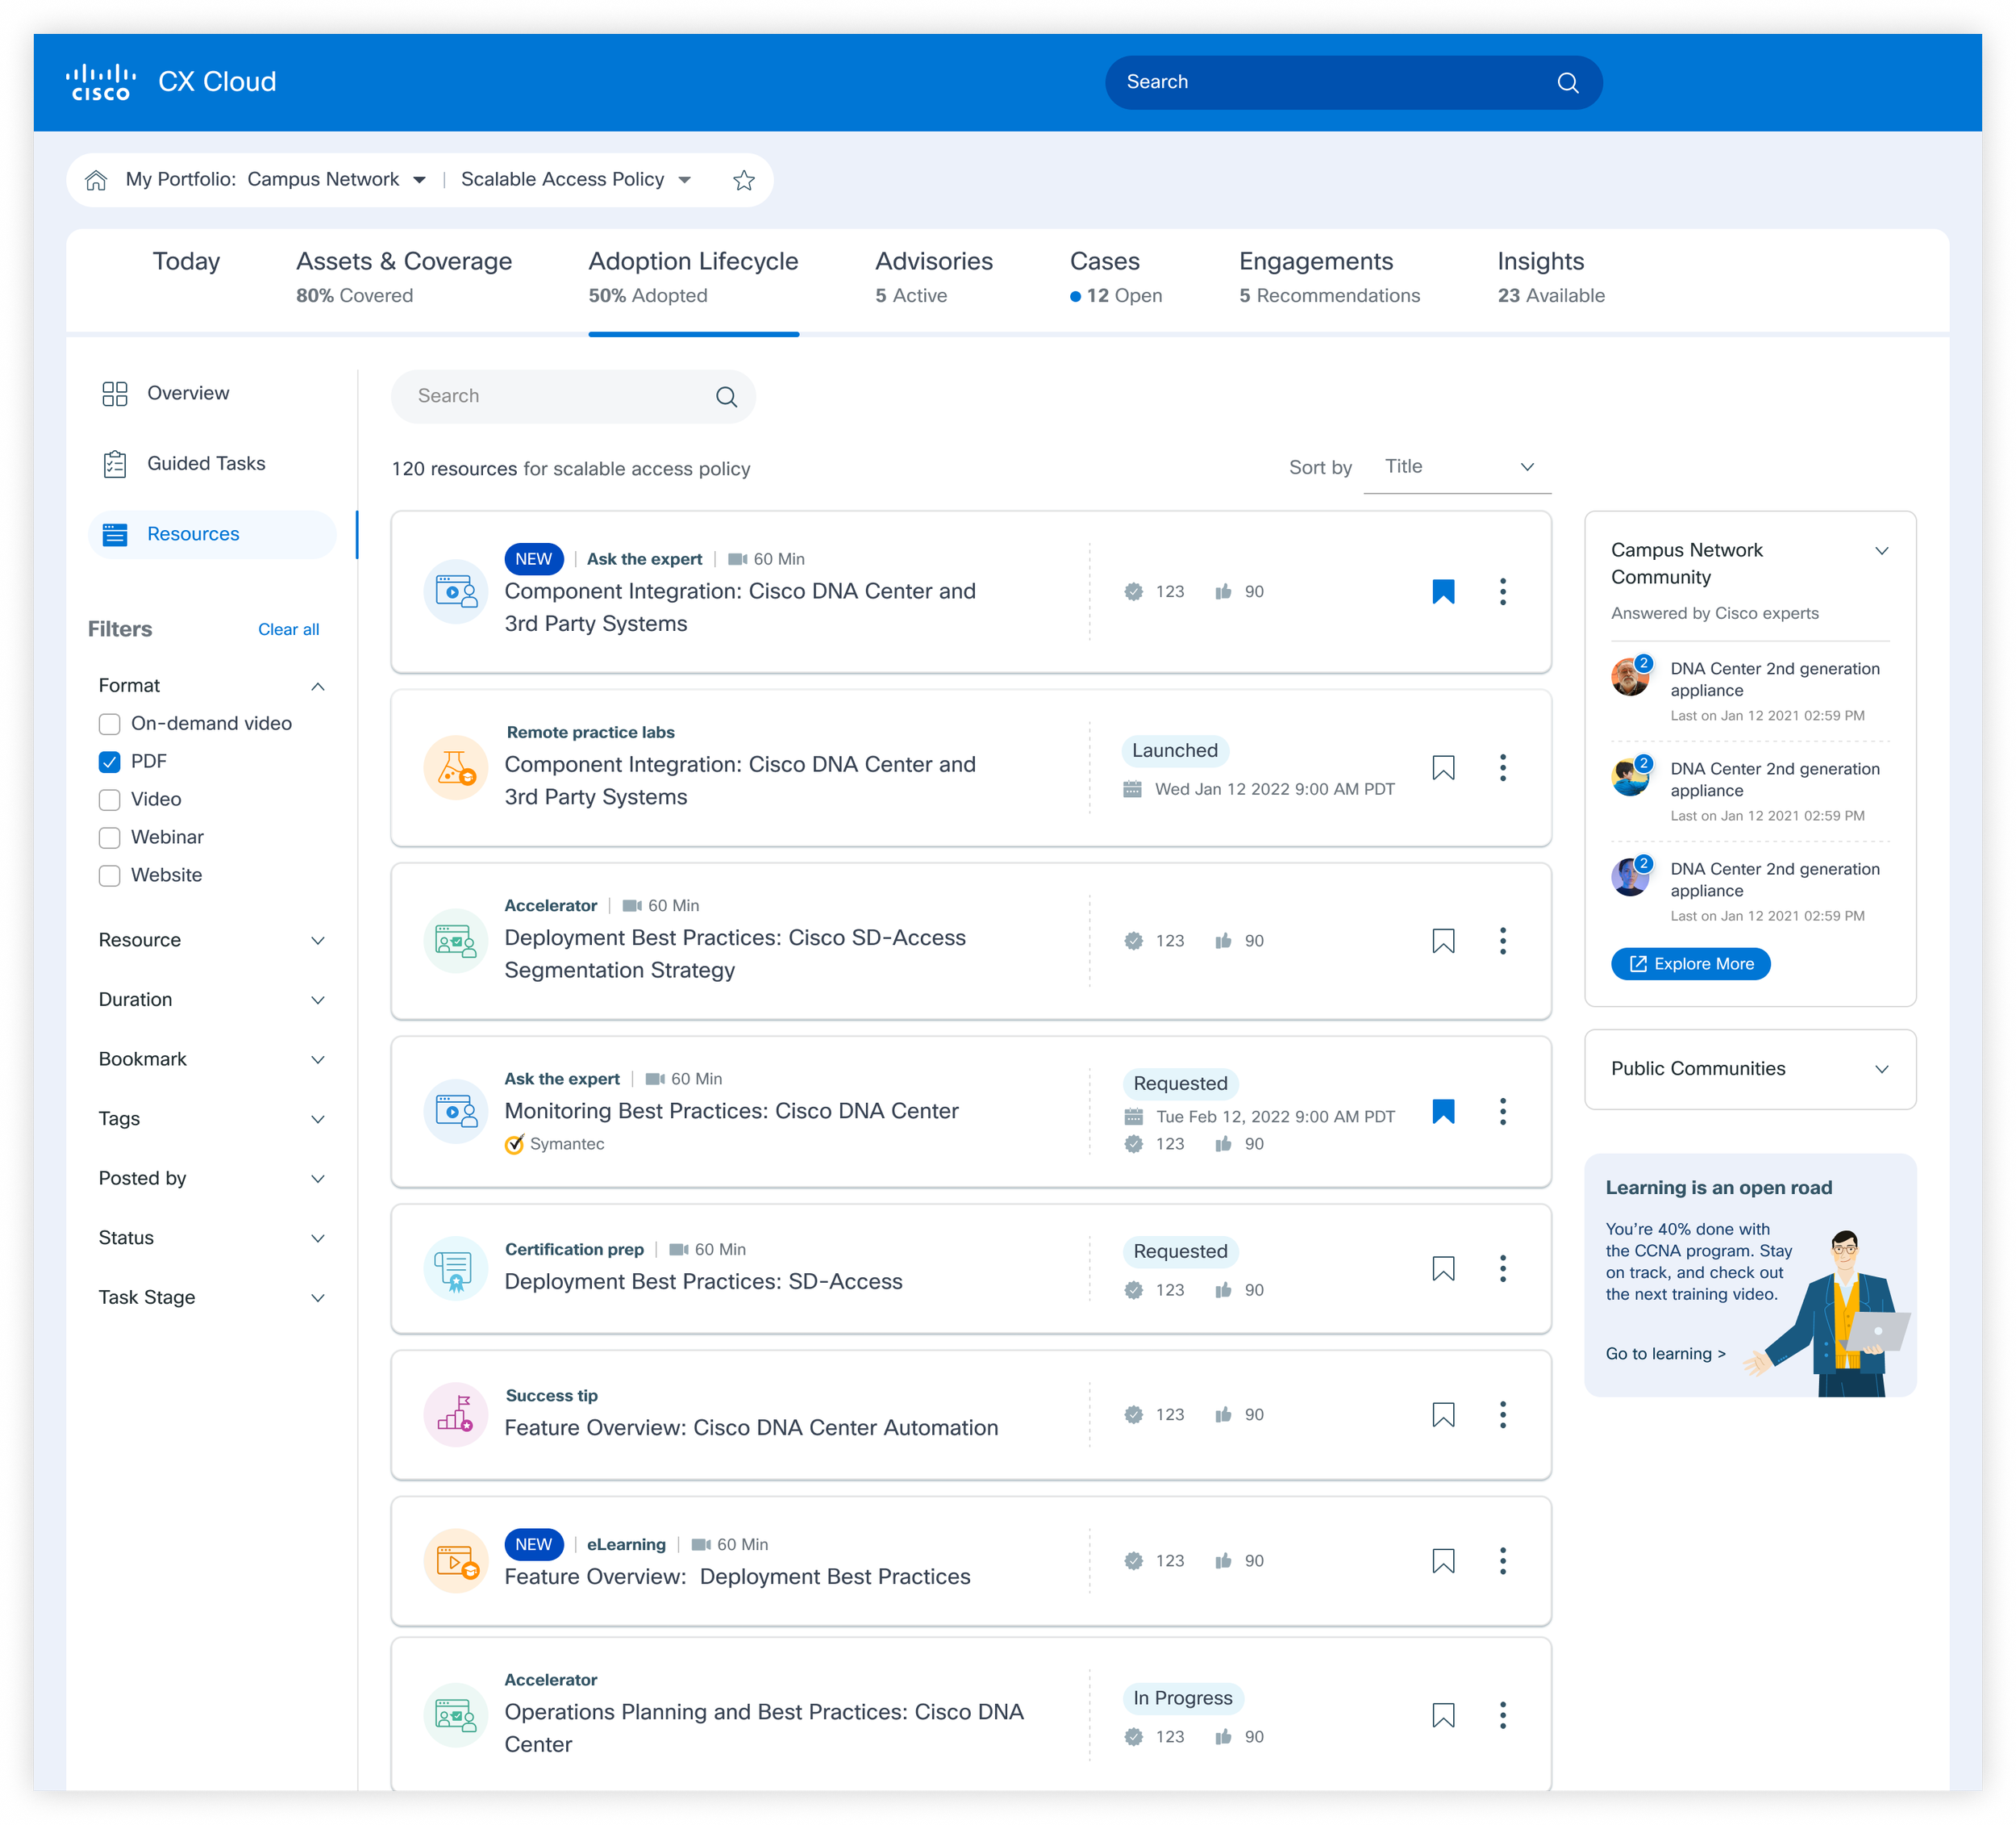Click the Certification prep certificate icon
Screen dimensions: 2016x1825
456,1268
